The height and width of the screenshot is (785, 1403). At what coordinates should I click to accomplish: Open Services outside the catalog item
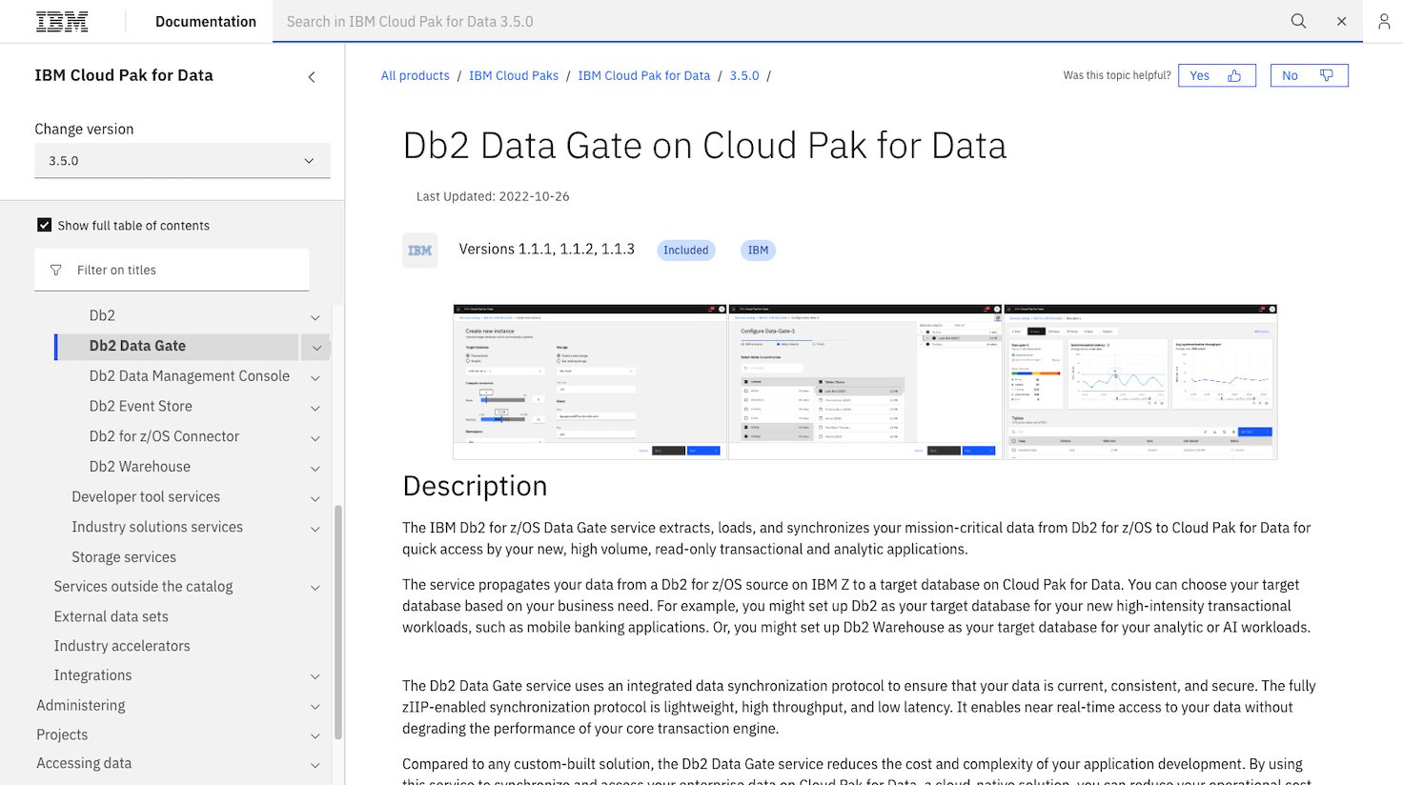click(x=143, y=587)
